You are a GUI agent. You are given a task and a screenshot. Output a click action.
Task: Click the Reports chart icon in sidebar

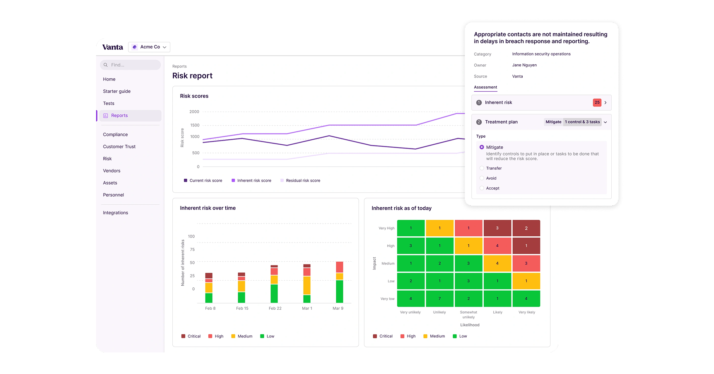[106, 116]
